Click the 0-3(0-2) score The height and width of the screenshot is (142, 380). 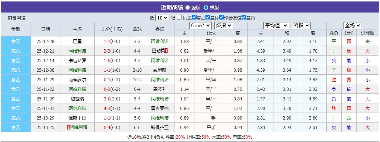click(x=112, y=89)
